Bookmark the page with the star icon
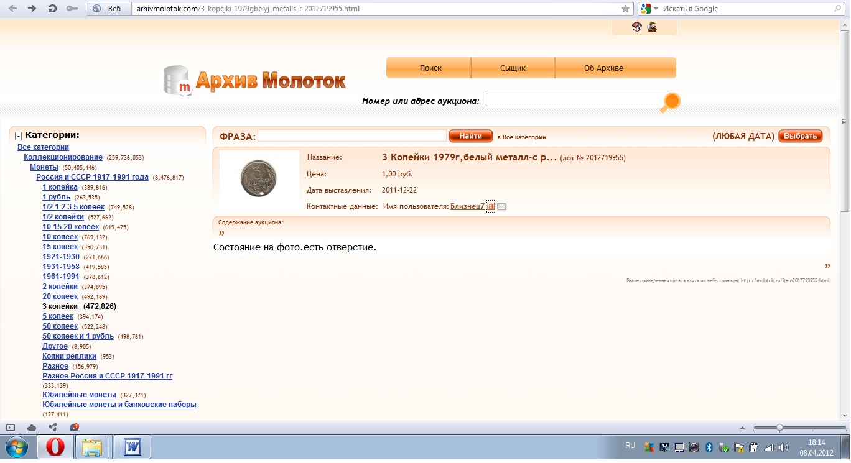 [x=625, y=9]
